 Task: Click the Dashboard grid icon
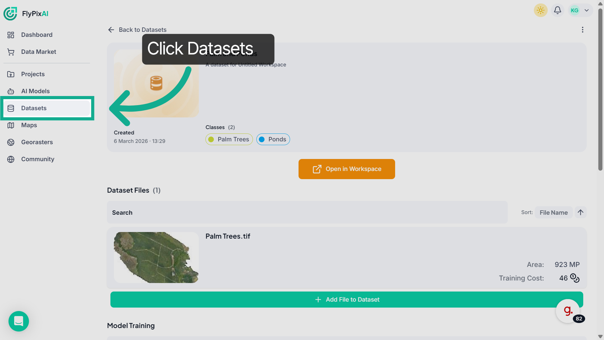(x=11, y=35)
